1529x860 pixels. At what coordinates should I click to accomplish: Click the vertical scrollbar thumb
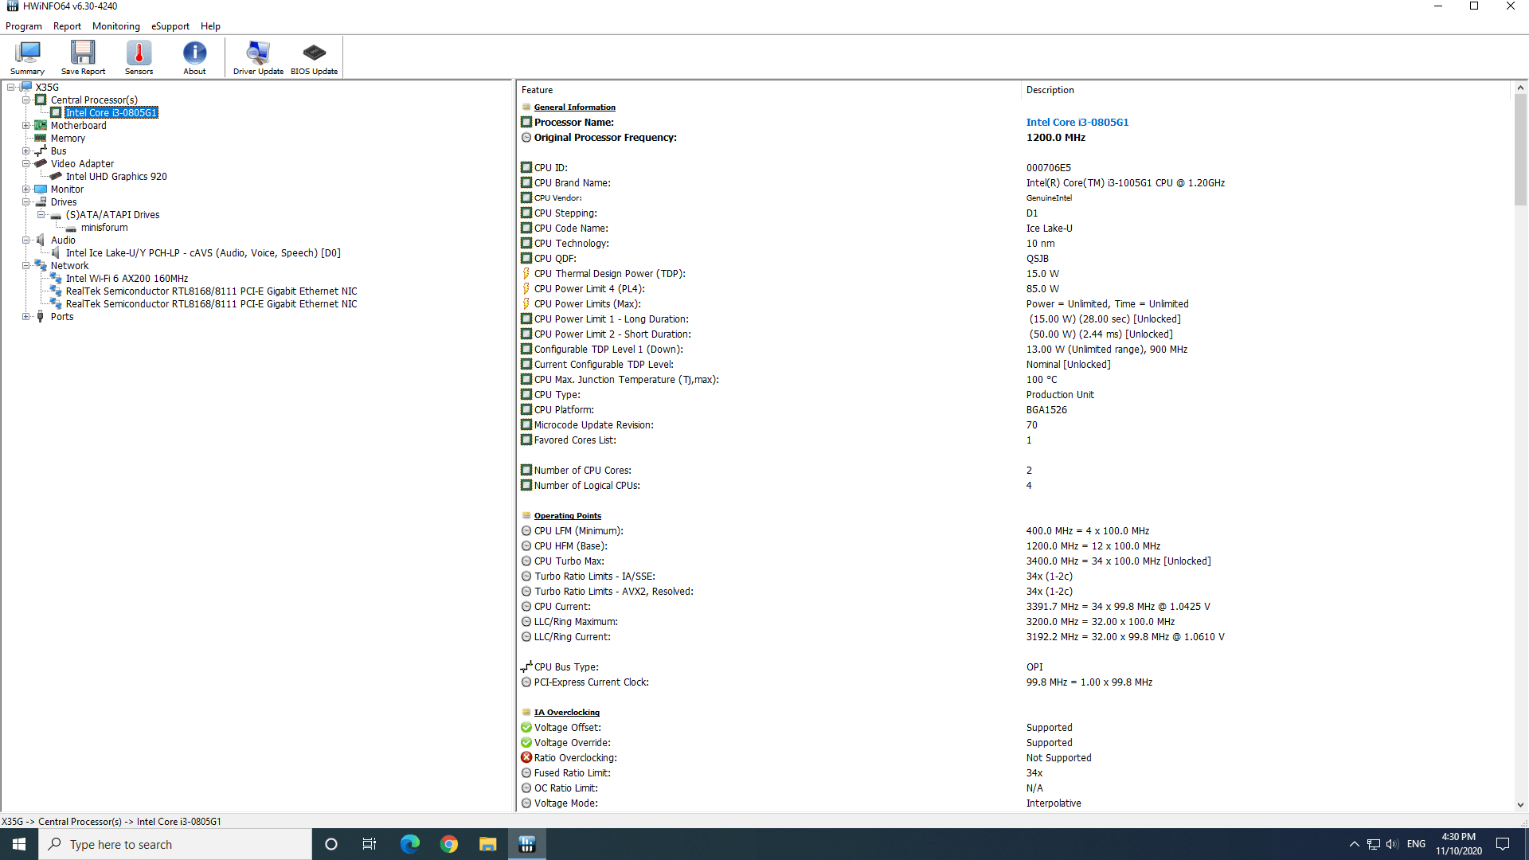coord(1520,150)
